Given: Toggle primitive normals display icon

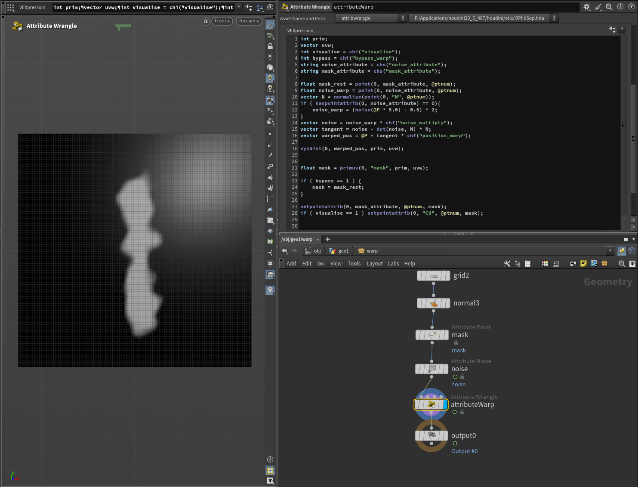Looking at the screenshot, I should (270, 177).
